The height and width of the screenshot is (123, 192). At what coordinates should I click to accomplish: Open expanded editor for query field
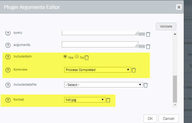[142, 34]
